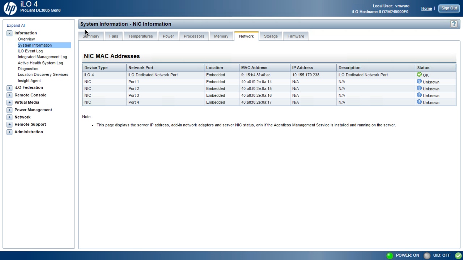This screenshot has width=463, height=260.
Task: Expand the iLO Federation section
Action: click(x=9, y=88)
